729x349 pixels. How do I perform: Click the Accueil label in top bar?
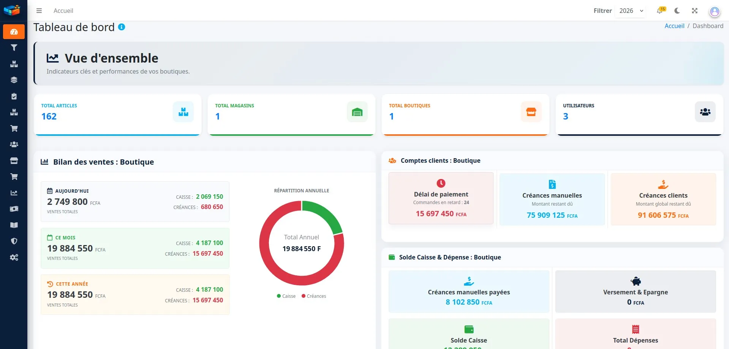[63, 11]
